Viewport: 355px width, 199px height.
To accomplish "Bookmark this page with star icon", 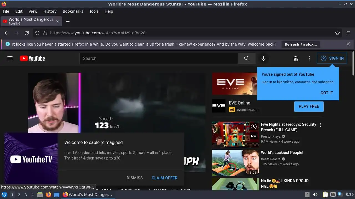I will coord(338,33).
